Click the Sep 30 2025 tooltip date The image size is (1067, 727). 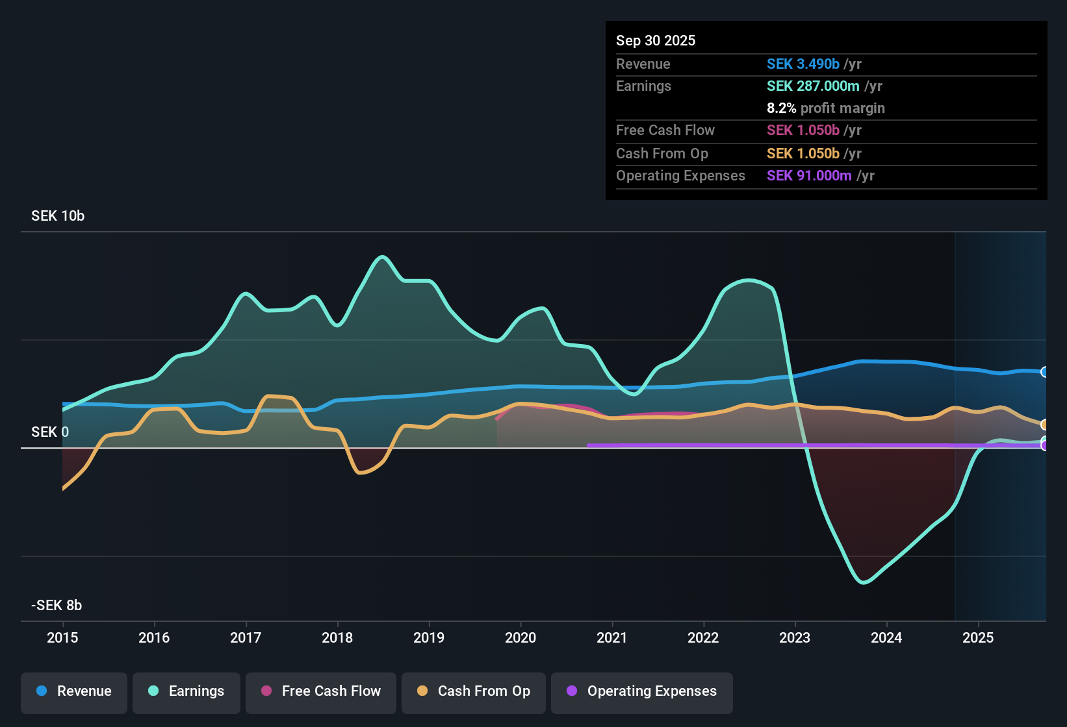tap(656, 41)
